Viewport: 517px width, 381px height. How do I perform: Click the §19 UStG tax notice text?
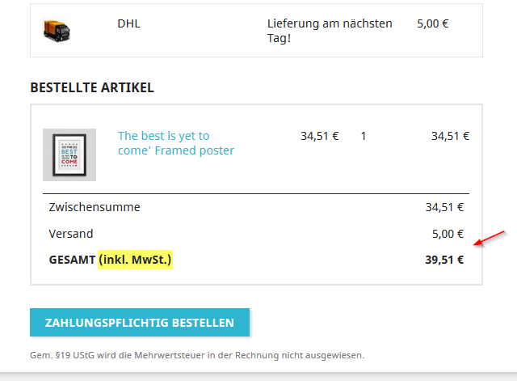click(x=197, y=354)
